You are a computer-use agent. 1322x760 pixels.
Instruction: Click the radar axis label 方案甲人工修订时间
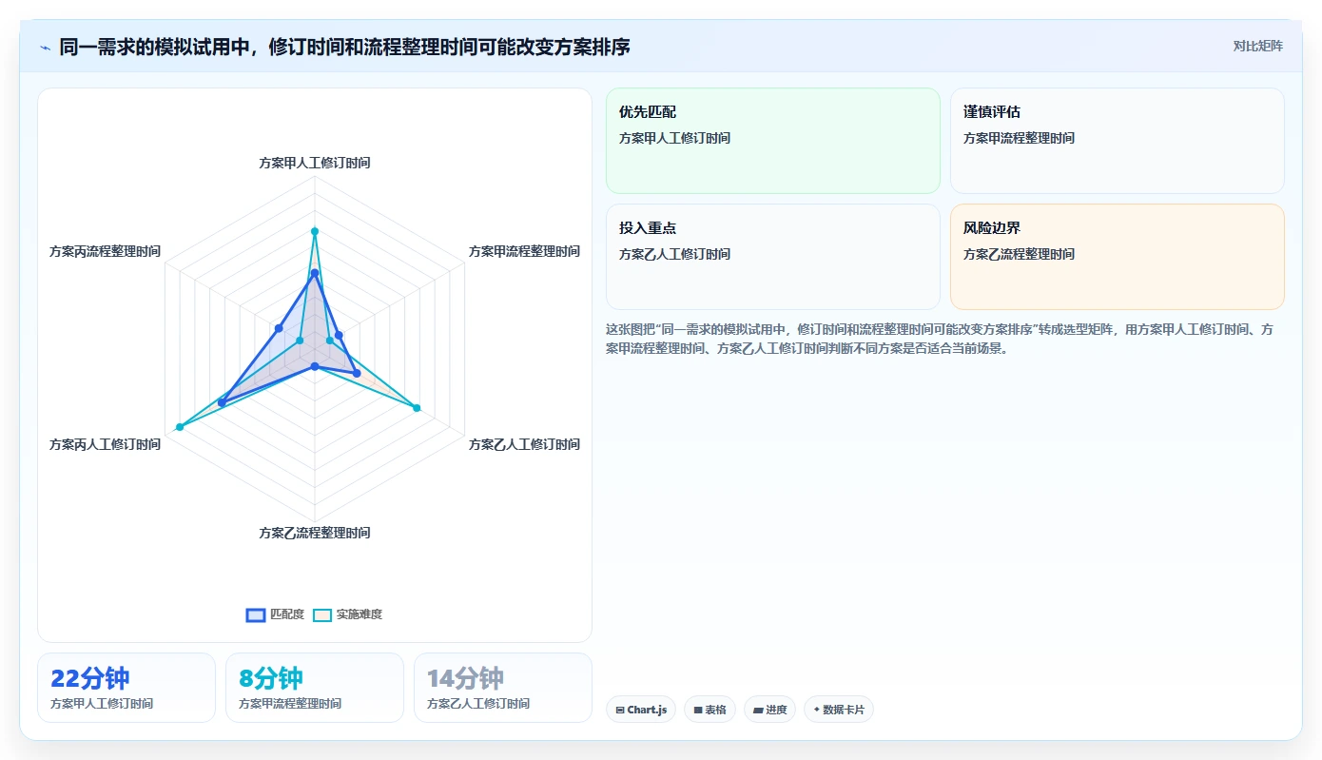click(315, 163)
